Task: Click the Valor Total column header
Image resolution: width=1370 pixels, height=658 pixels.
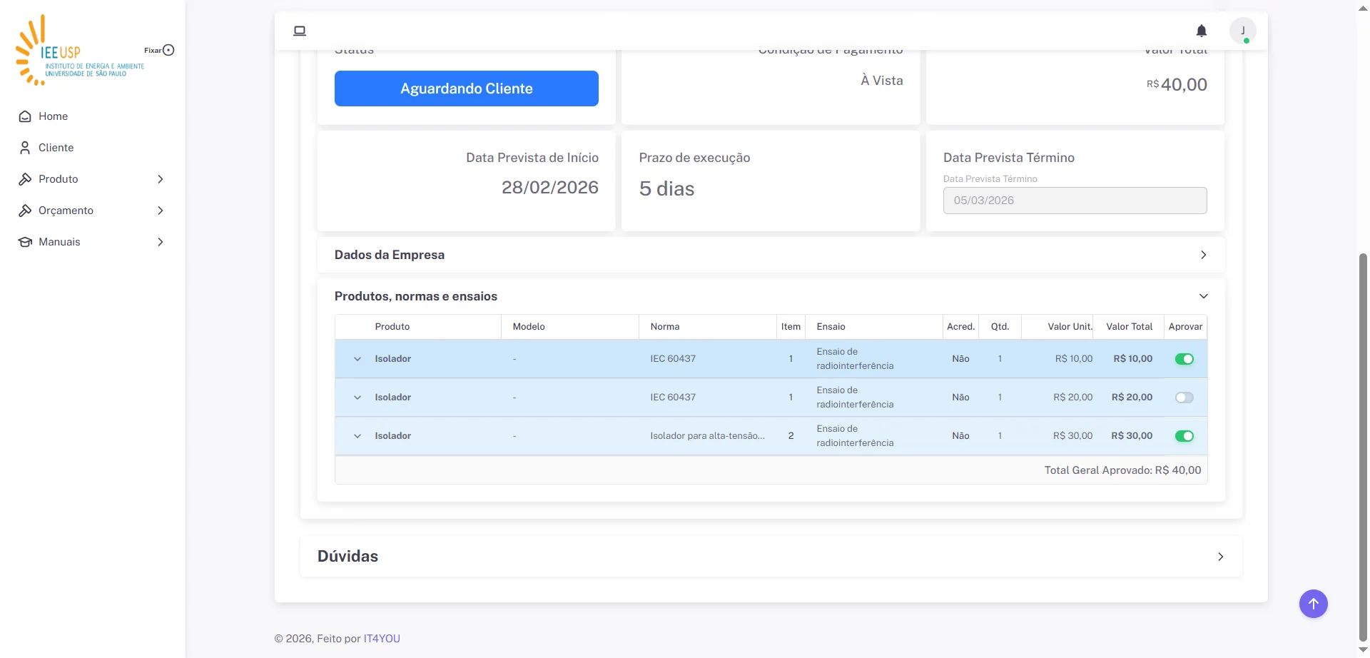Action: click(1130, 327)
